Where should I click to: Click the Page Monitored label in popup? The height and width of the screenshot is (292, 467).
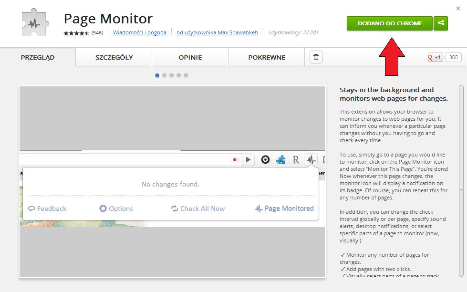[x=284, y=209]
